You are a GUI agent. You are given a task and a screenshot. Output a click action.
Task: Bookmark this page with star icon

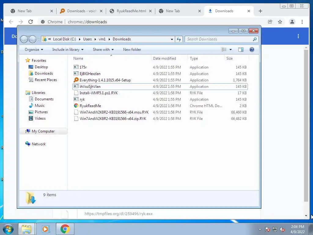(280, 22)
